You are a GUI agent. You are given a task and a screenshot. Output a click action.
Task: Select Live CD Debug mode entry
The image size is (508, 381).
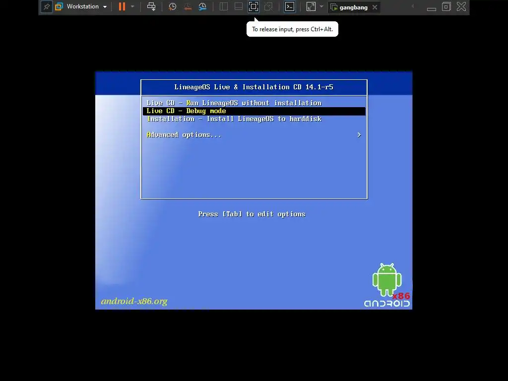click(254, 111)
